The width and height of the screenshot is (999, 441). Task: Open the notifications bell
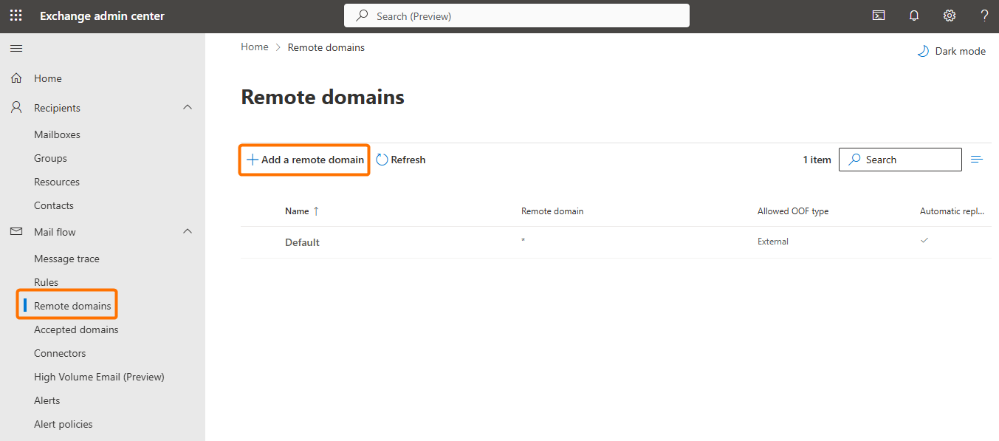click(x=914, y=16)
